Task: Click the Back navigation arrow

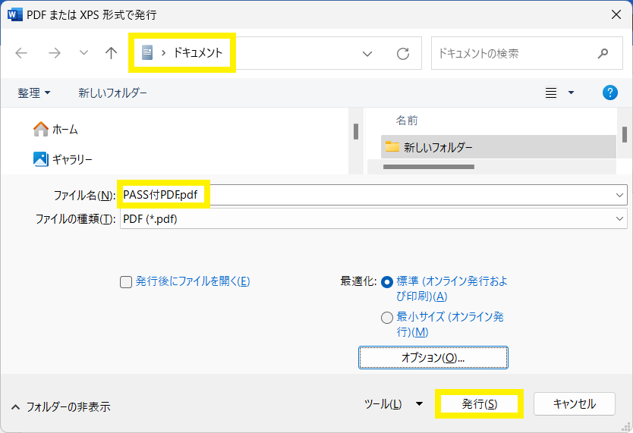Action: (x=21, y=53)
